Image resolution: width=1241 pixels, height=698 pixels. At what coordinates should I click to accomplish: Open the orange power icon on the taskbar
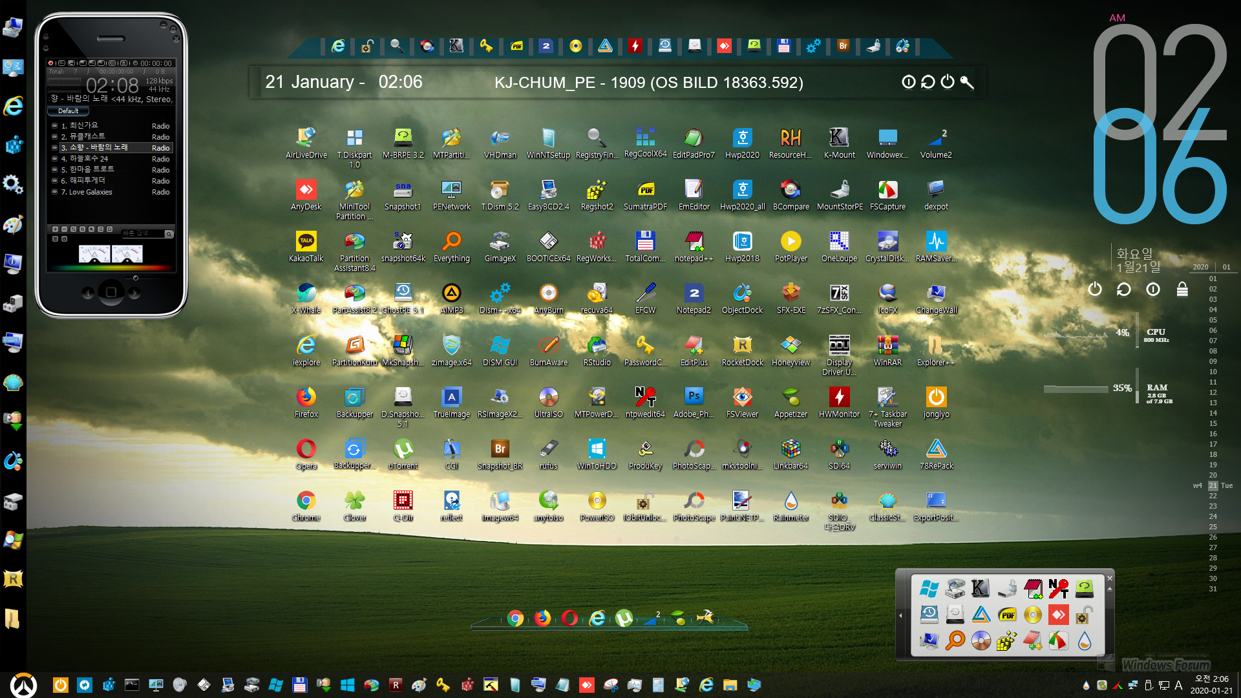coord(60,684)
